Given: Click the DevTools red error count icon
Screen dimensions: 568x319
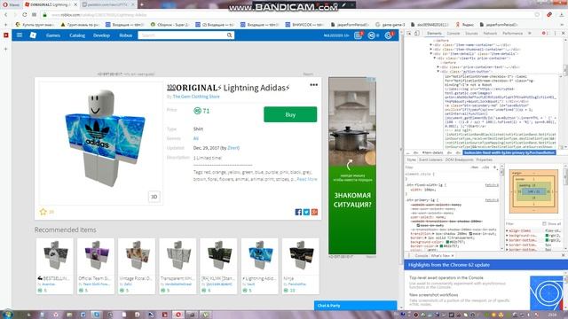Looking at the screenshot, I should pyautogui.click(x=545, y=34).
